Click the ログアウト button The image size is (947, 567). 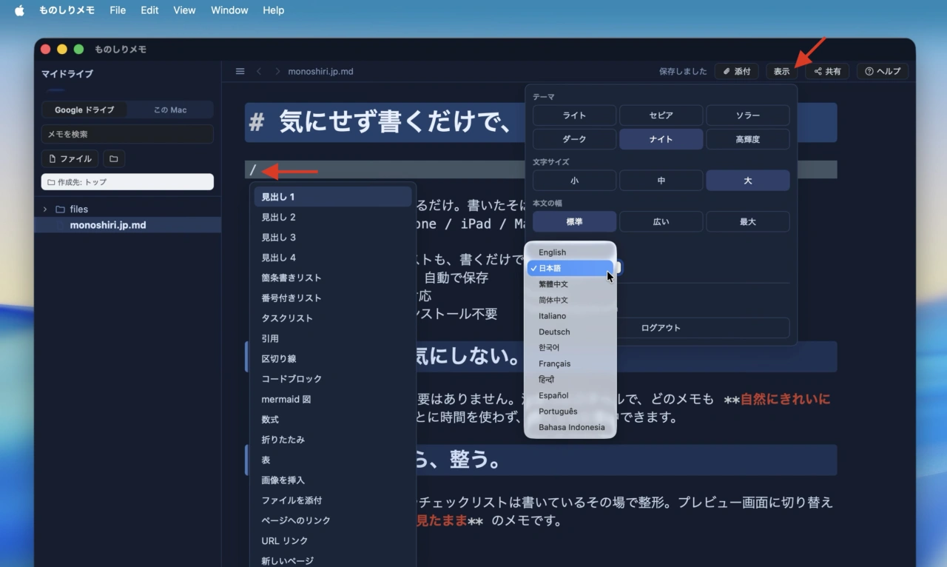coord(661,328)
